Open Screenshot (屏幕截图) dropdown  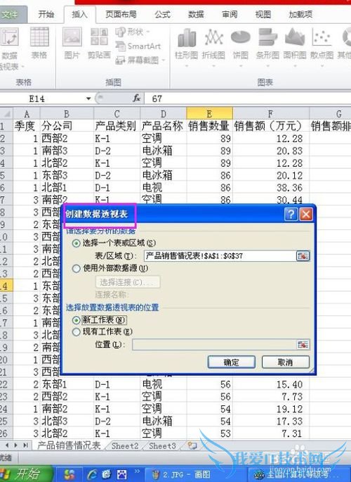tap(140, 60)
